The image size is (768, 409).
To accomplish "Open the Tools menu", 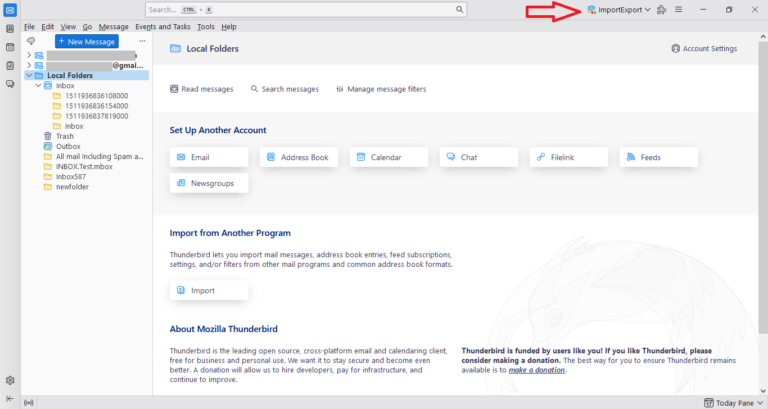I will coord(206,26).
